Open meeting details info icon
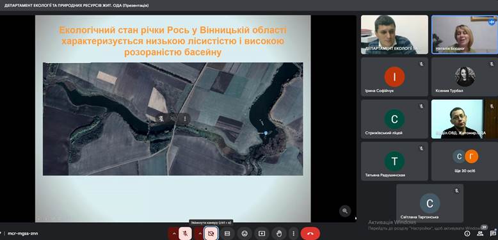498x240 pixels. coord(467,234)
